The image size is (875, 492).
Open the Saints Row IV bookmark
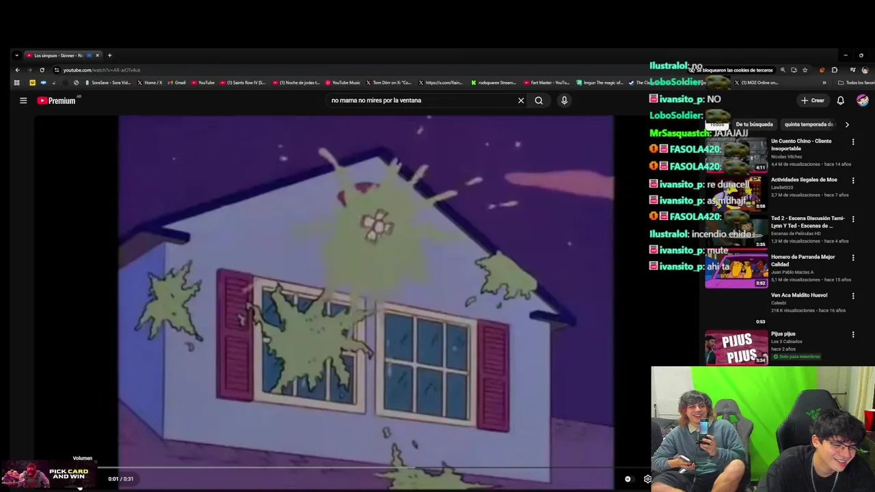point(243,83)
